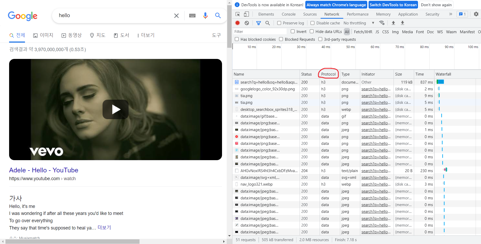Check Has blocked cookies
Screen dimensions: 481x244
237,39
